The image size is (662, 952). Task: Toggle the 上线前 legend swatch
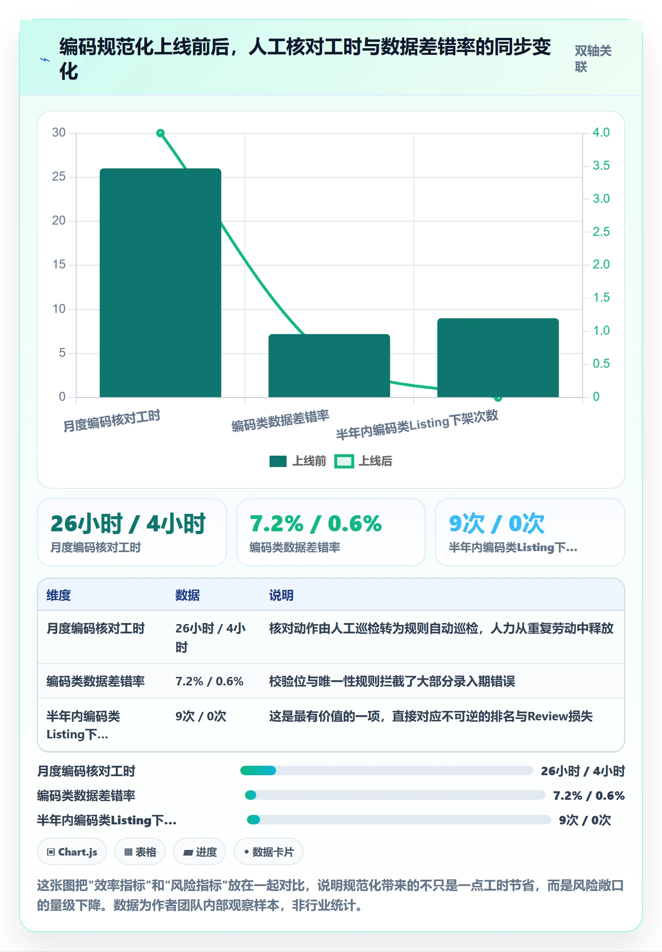pyautogui.click(x=278, y=461)
